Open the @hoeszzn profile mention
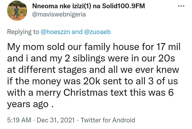 pyautogui.click(x=55, y=32)
